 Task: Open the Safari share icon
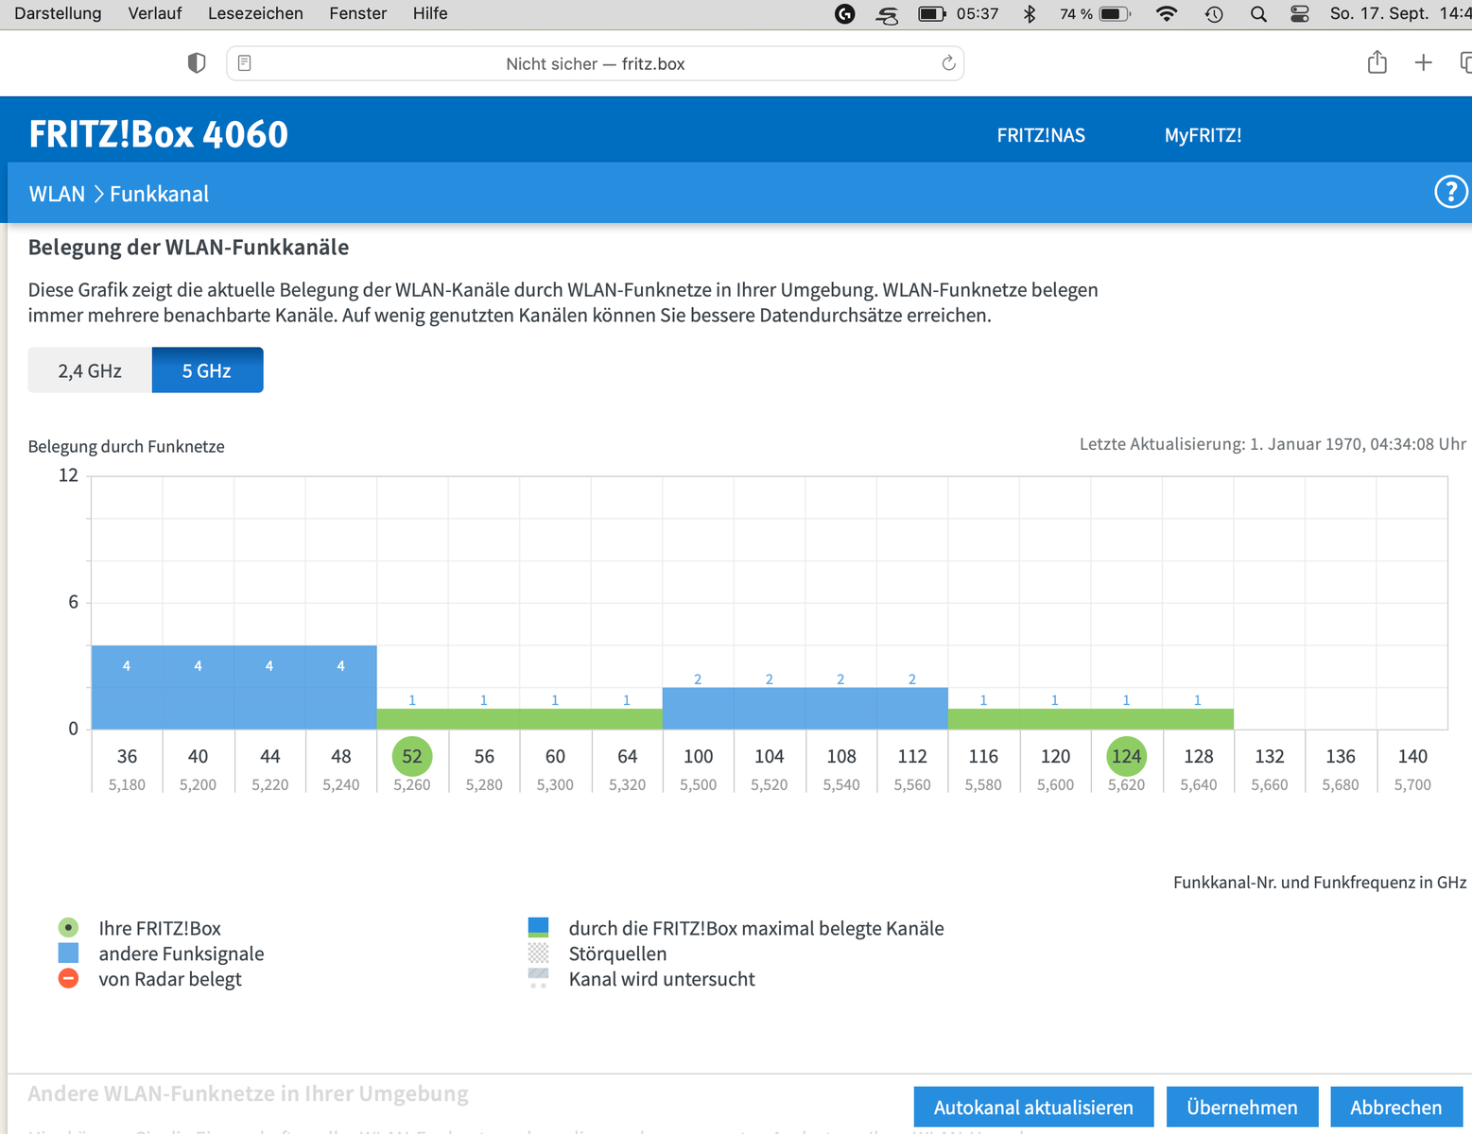pyautogui.click(x=1377, y=62)
